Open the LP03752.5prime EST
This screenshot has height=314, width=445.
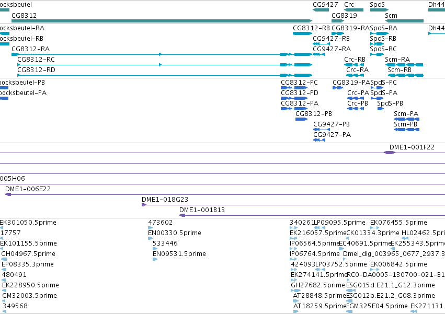[x=341, y=265]
